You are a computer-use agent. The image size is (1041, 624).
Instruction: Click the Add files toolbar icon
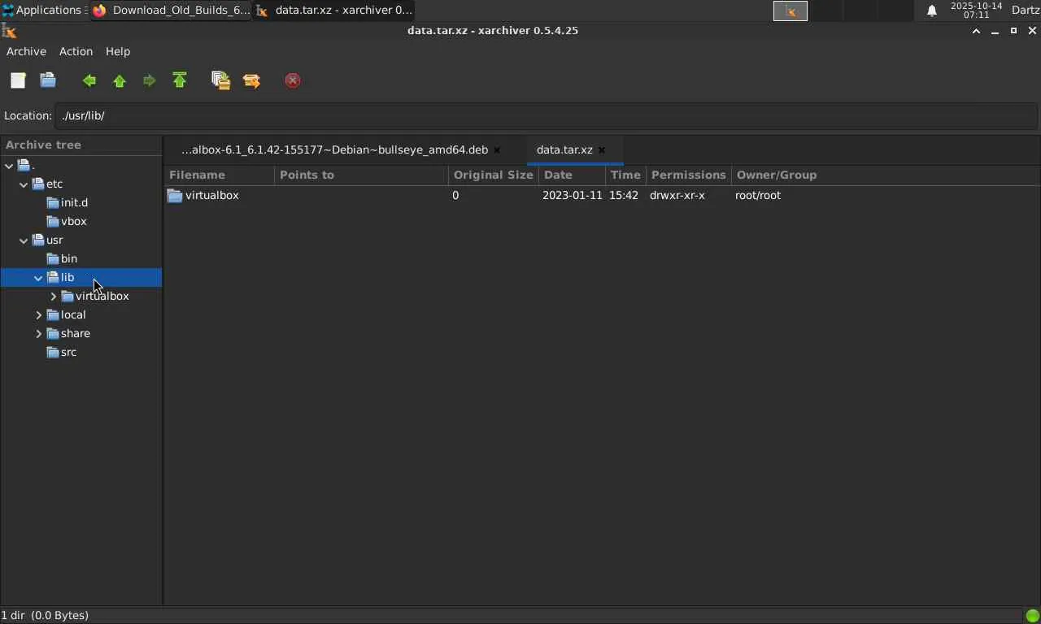click(220, 80)
